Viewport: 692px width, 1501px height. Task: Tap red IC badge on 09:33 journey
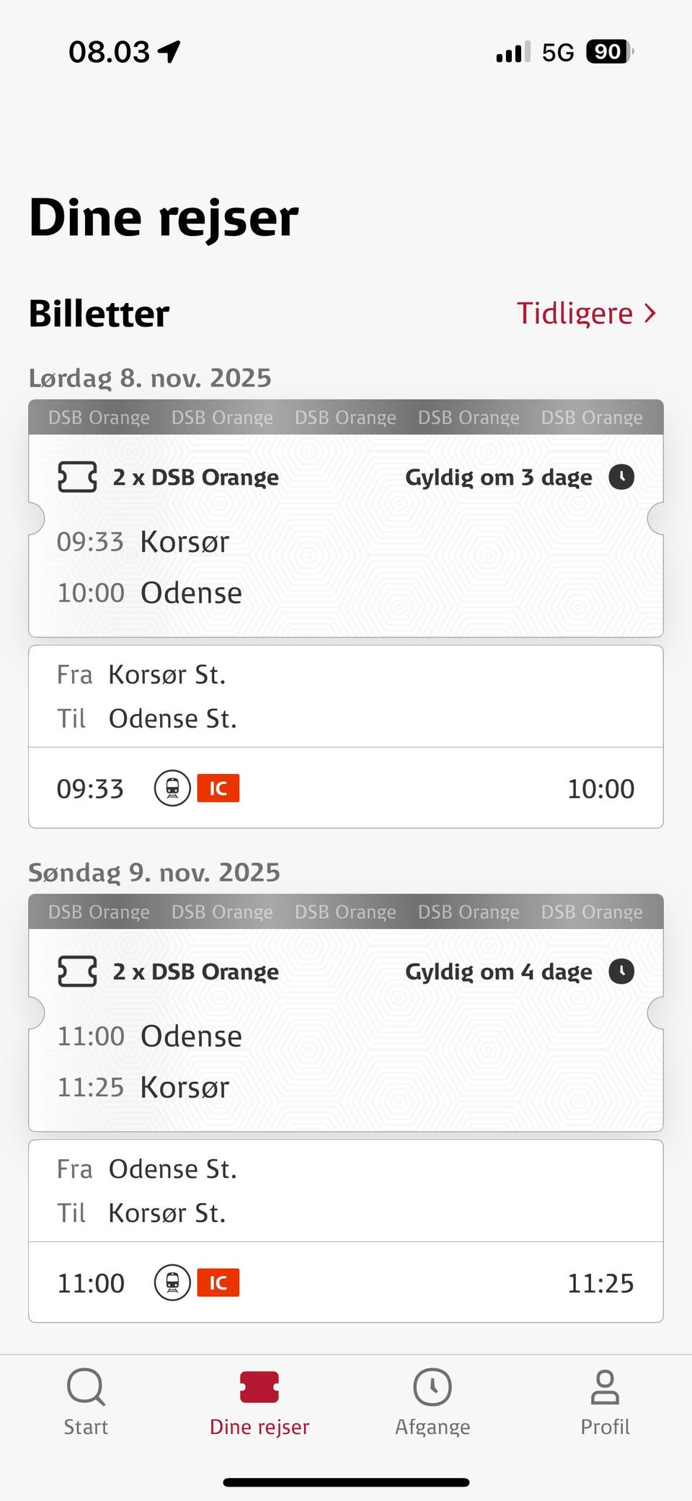[218, 788]
